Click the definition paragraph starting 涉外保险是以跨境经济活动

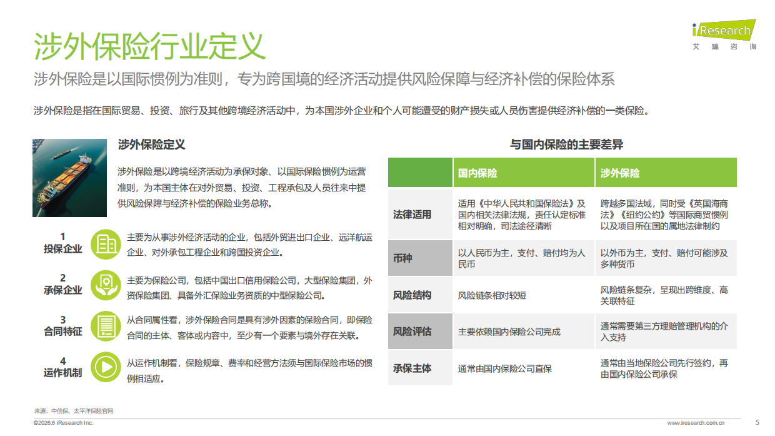point(241,187)
